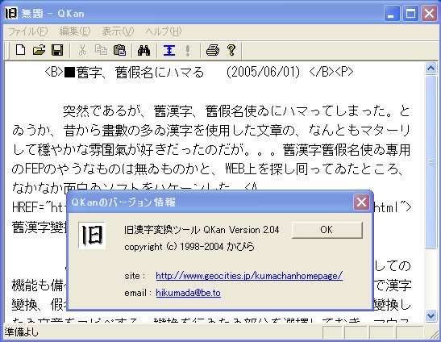Image resolution: width=441 pixels, height=342 pixels.
Task: Open a file with the folder icon
Action: tap(39, 50)
